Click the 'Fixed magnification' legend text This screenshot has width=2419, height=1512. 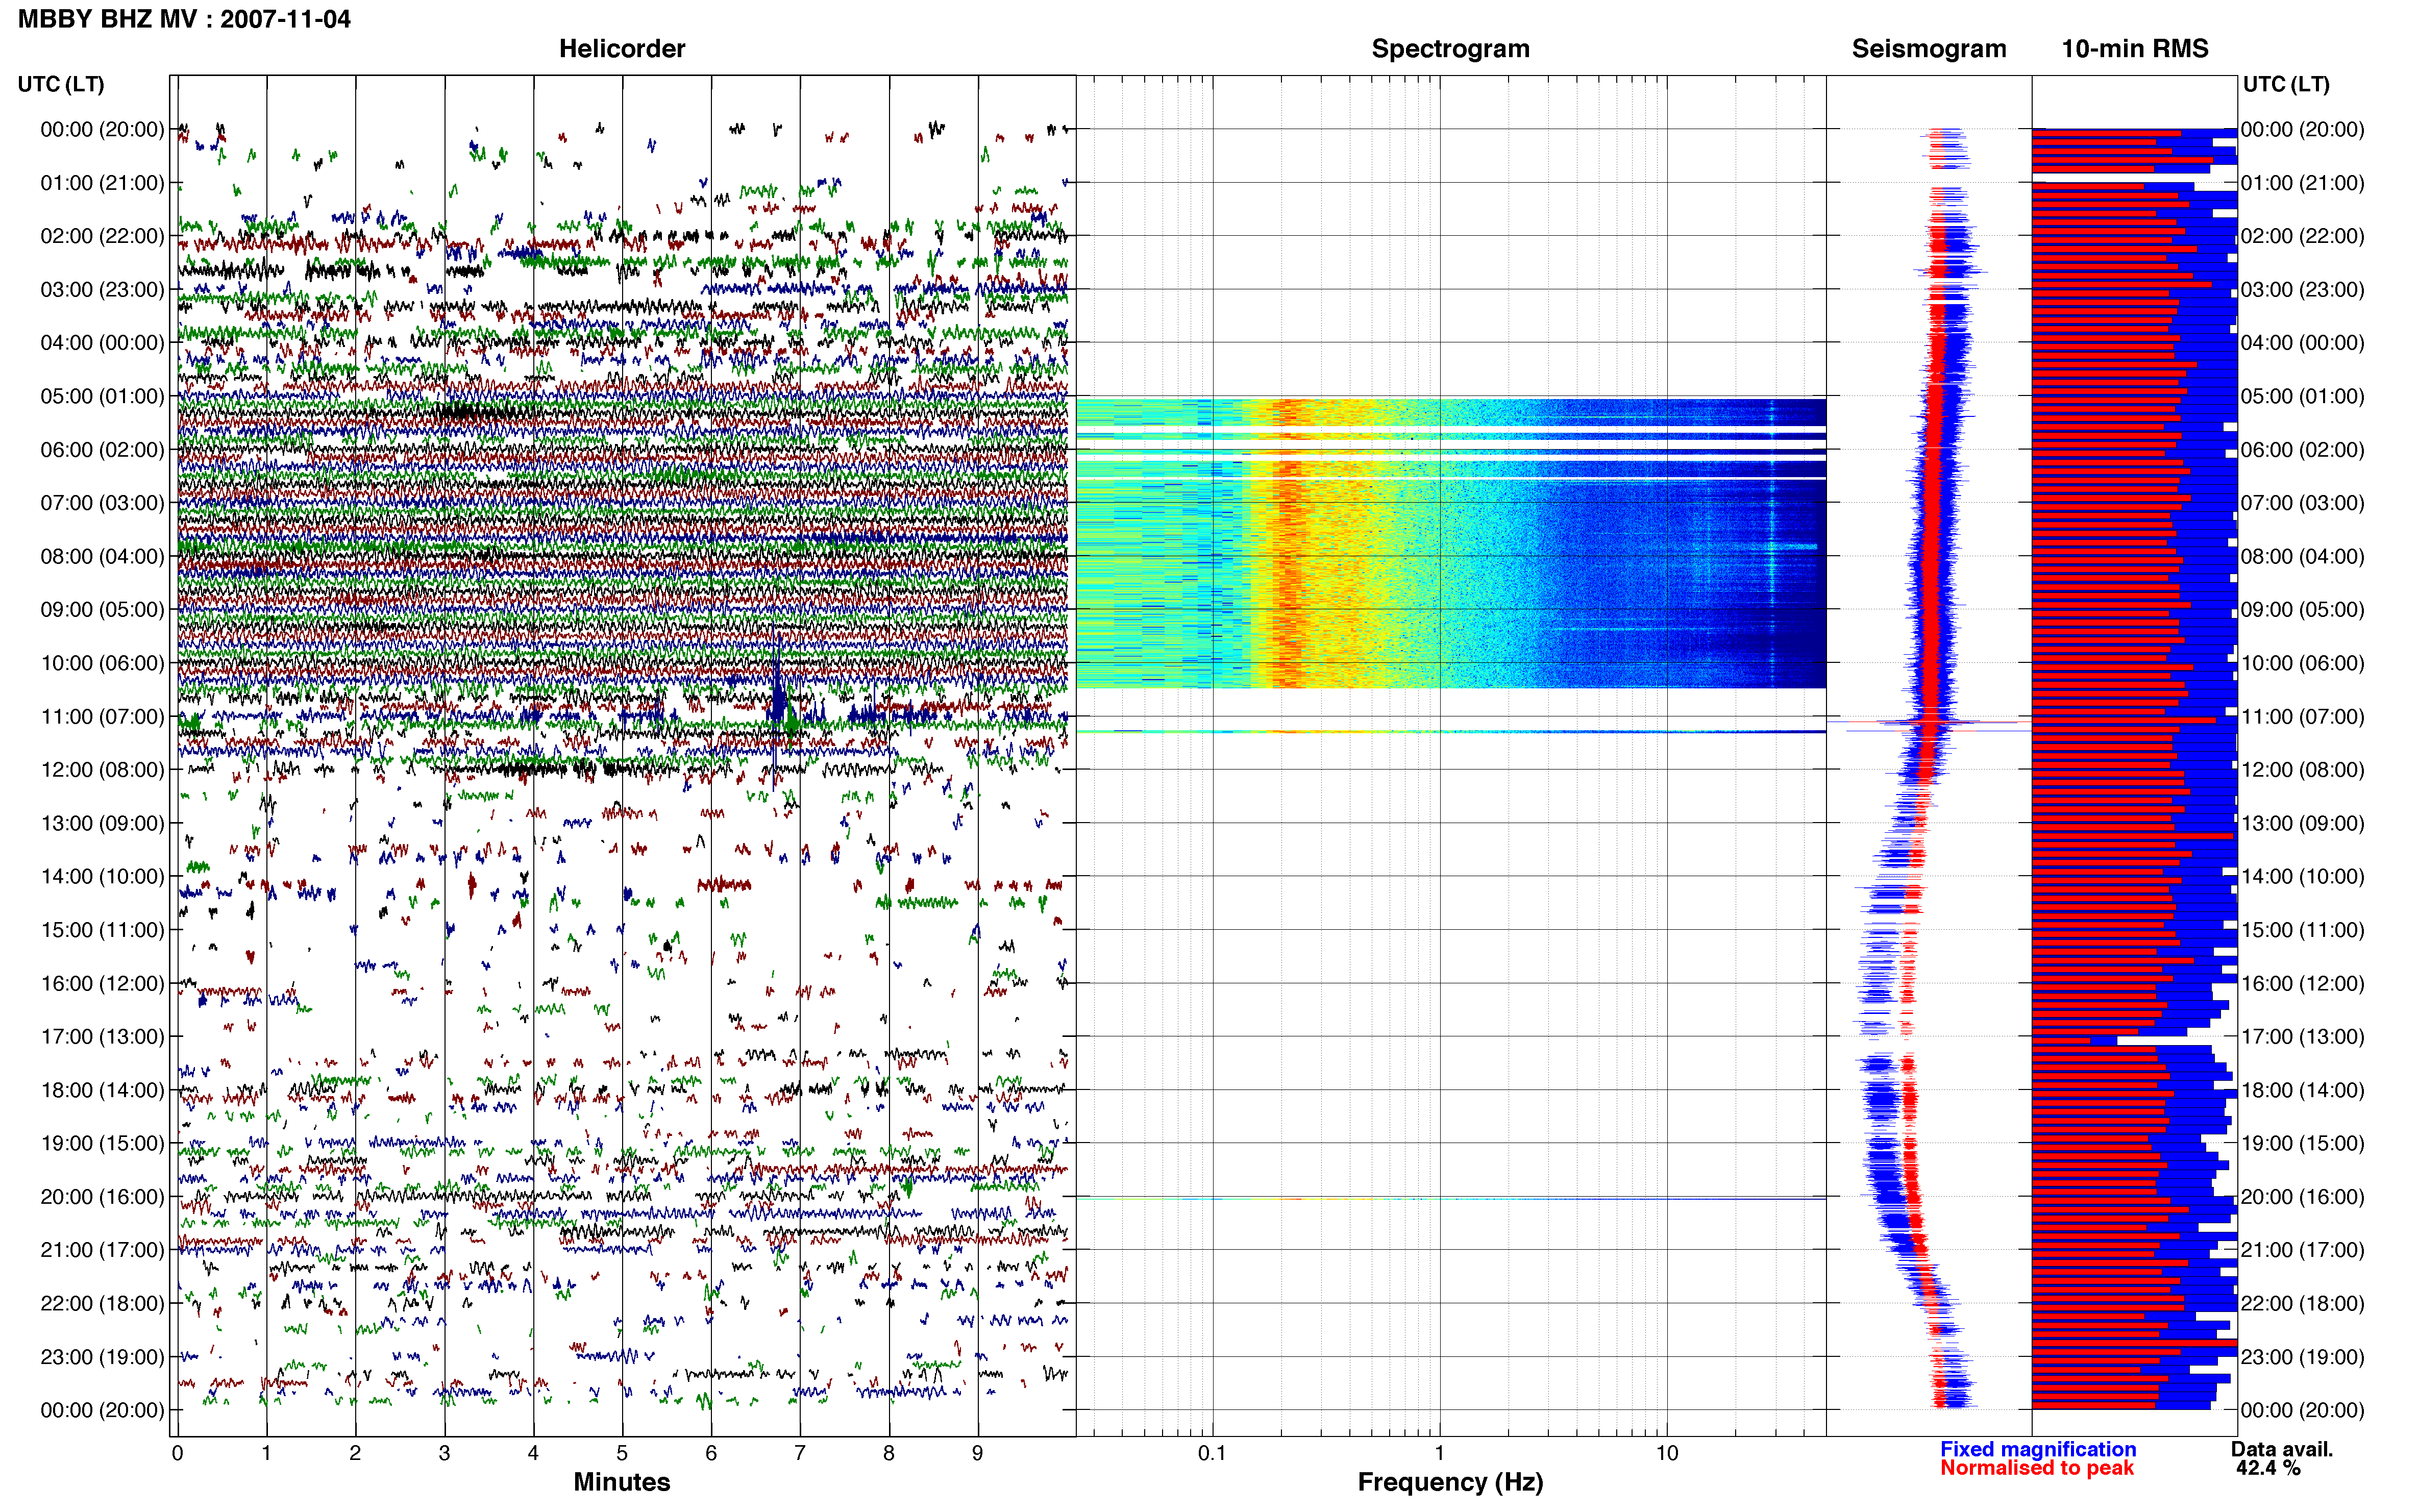2038,1449
